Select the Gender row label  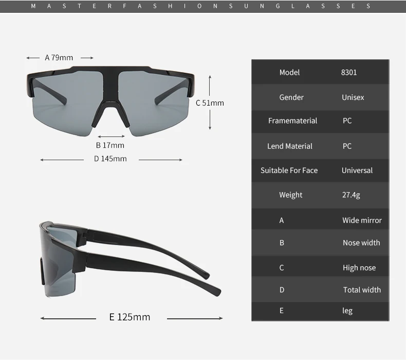pos(291,97)
